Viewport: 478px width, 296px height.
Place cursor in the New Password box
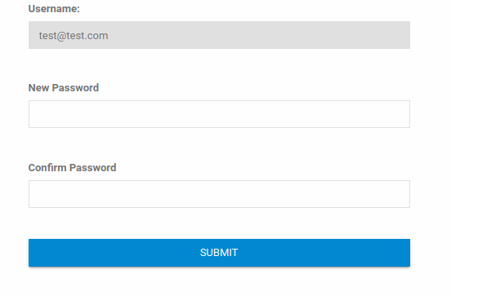[x=219, y=114]
